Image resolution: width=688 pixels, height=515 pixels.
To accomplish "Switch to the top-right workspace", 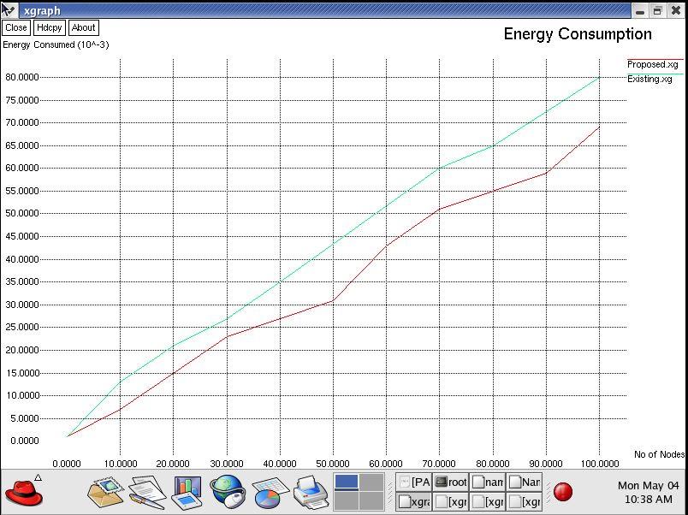I will (371, 482).
